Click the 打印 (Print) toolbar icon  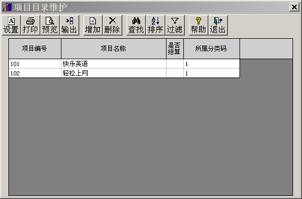coord(30,25)
